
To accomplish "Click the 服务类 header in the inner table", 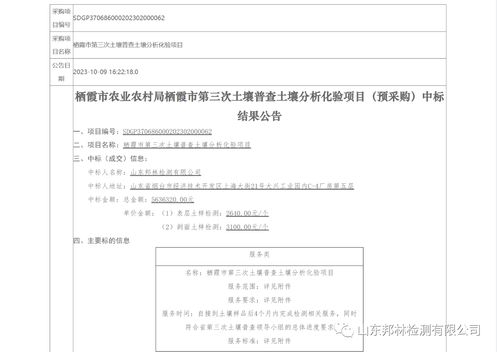I will tap(259, 255).
